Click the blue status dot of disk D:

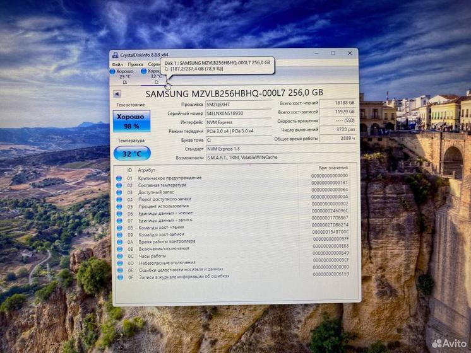(x=112, y=71)
